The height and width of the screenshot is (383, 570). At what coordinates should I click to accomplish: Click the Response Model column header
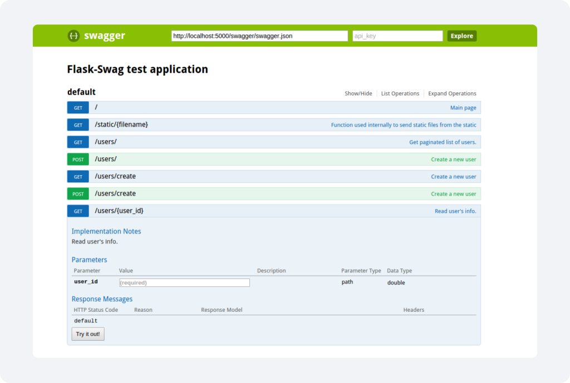point(222,310)
